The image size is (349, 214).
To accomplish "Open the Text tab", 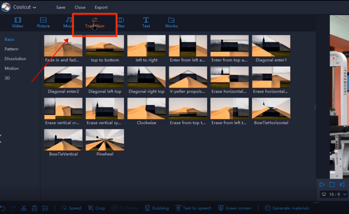I will click(x=146, y=23).
